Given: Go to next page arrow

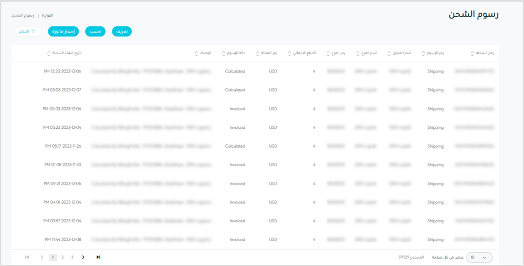Looking at the screenshot, I should 83,257.
